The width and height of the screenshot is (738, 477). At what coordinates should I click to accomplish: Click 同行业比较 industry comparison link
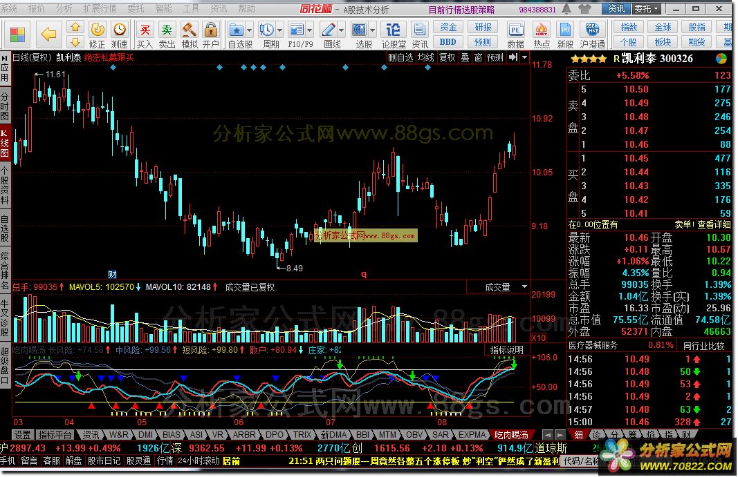pos(703,346)
